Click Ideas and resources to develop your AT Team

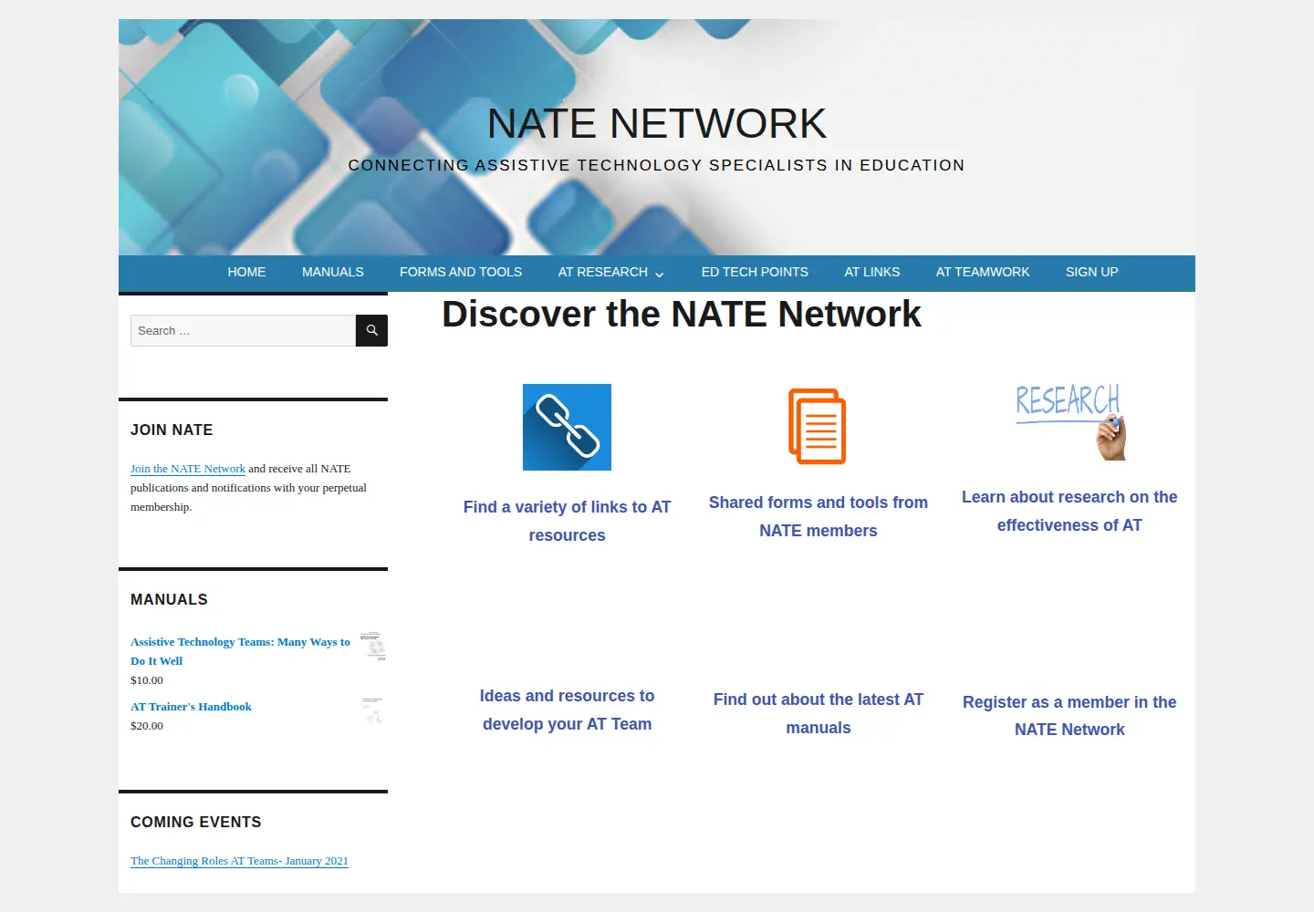point(567,710)
